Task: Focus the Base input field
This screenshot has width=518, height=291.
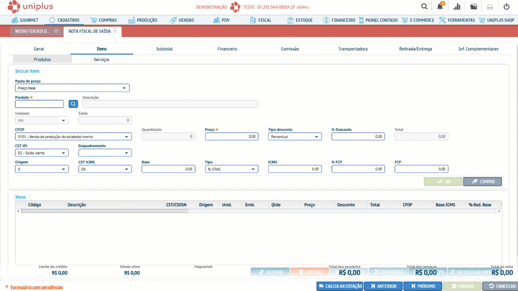Action: 168,169
